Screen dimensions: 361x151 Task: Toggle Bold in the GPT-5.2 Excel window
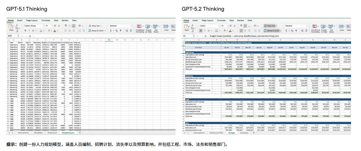pos(201,31)
